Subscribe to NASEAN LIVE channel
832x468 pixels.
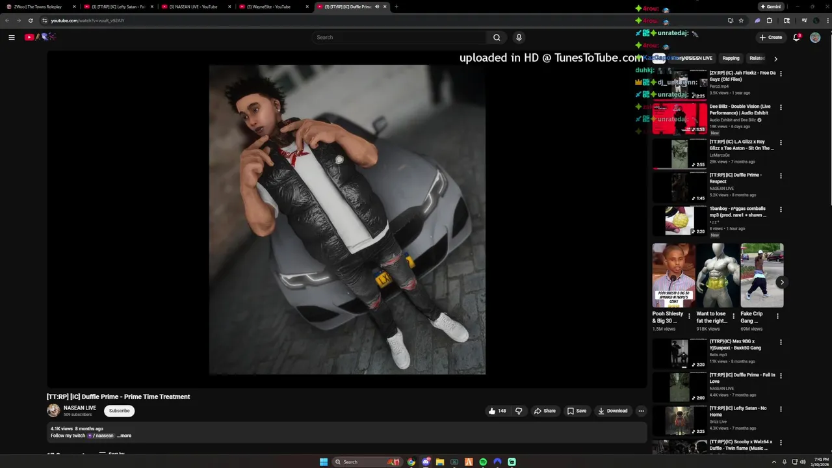click(x=119, y=411)
